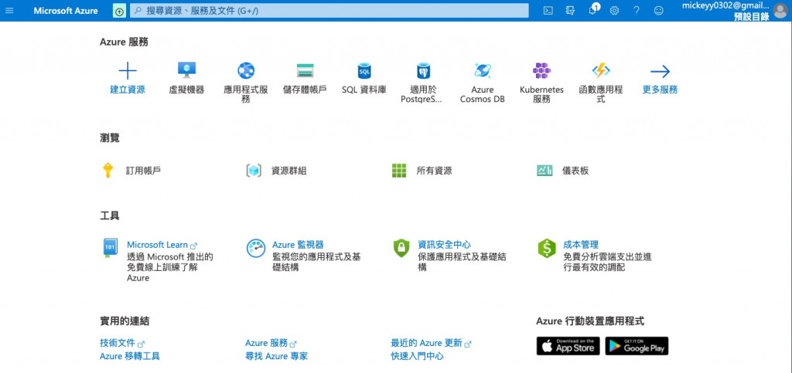The image size is (792, 373).
Task: Click the Kubernetes 服務 label text
Action: pos(541,94)
